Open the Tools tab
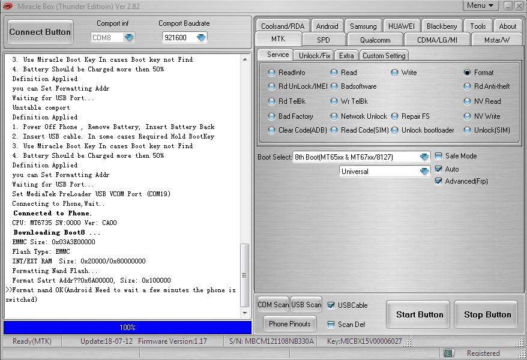Screen dimensions: 527x360 click(x=478, y=26)
